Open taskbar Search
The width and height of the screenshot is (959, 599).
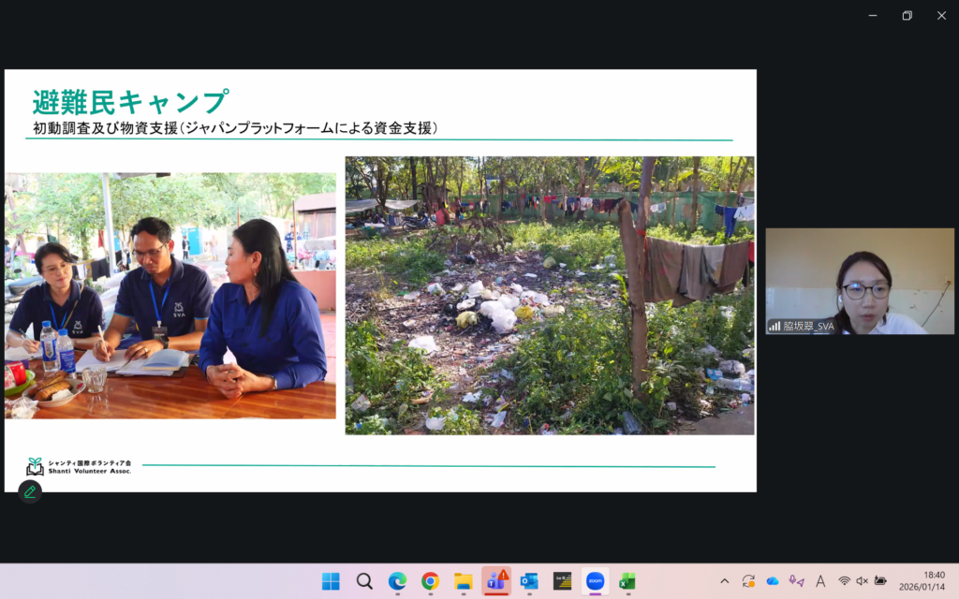click(x=364, y=581)
